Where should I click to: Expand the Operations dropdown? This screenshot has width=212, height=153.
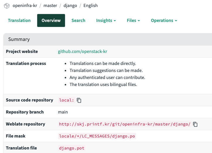coord(164,20)
